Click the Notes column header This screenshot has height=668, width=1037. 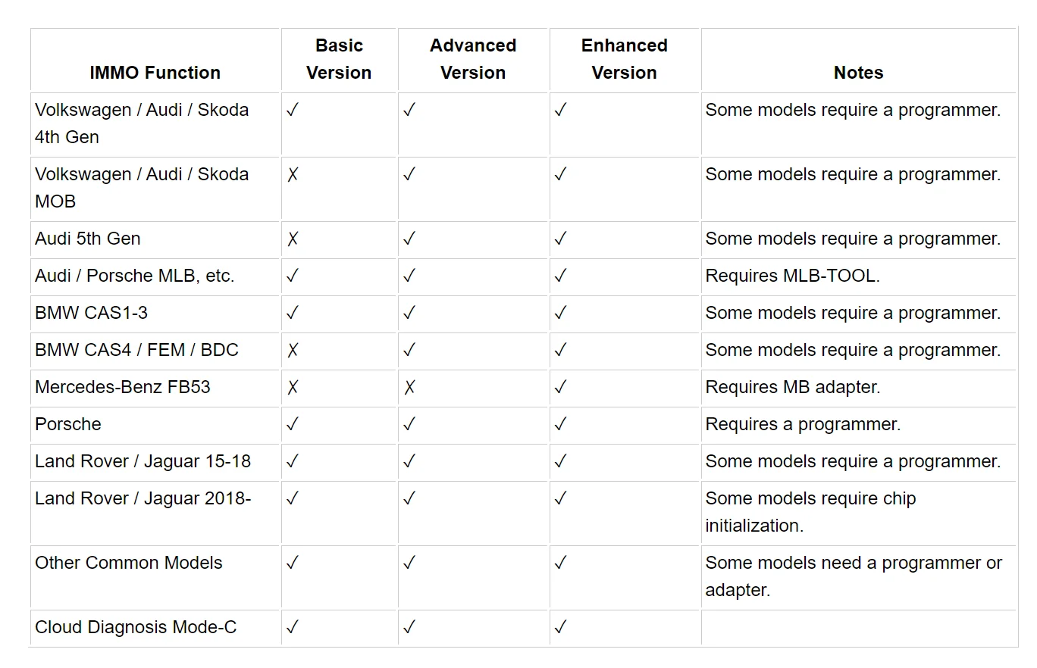click(x=859, y=73)
